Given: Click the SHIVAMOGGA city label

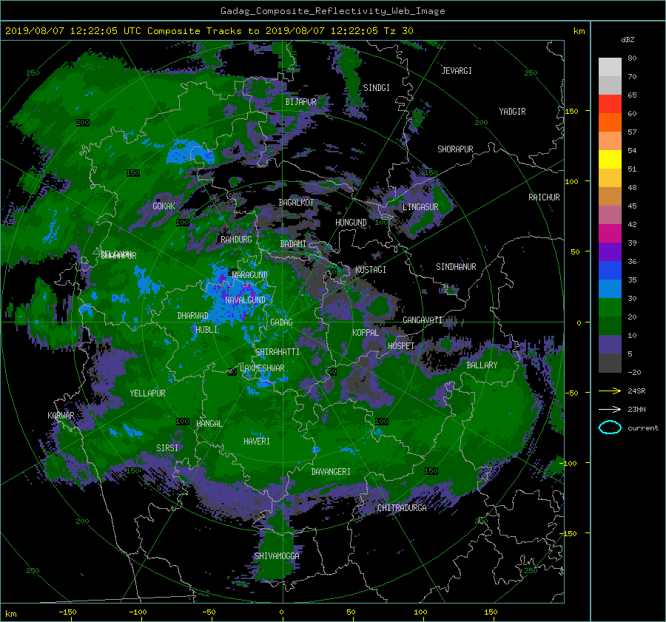Looking at the screenshot, I should [x=277, y=556].
